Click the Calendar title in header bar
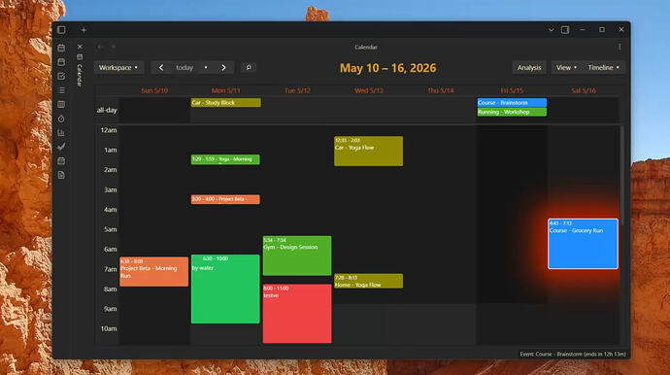 (x=366, y=47)
